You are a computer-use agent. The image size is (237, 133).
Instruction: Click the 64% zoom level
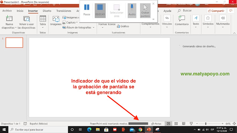pyautogui.click(x=228, y=124)
